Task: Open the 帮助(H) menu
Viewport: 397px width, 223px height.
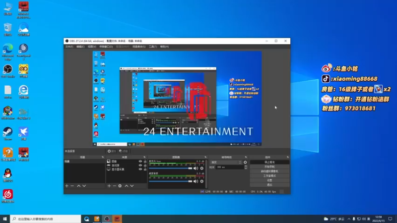Action: tap(164, 47)
